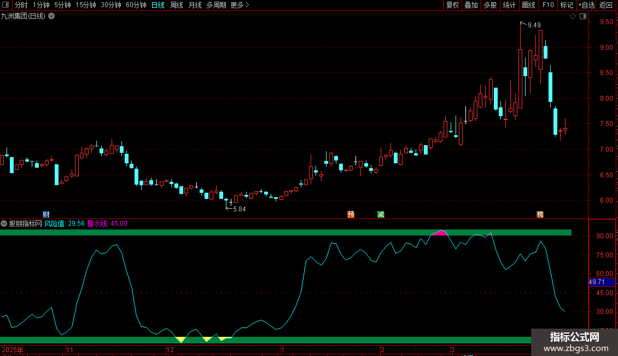Click the 49.71 indicator value box
This screenshot has height=356, width=618.
tap(602, 282)
